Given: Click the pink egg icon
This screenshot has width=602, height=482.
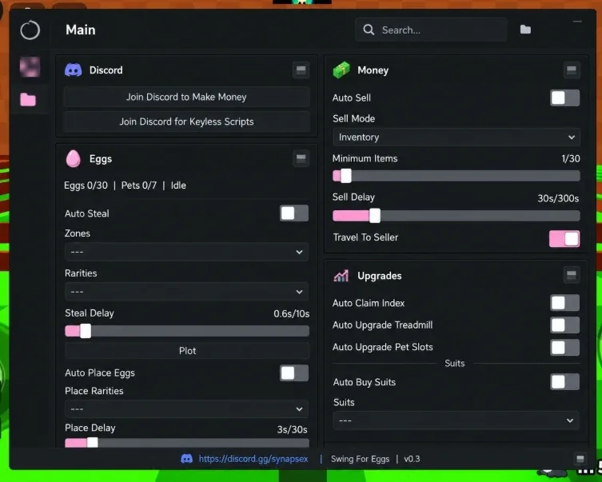Looking at the screenshot, I should point(74,158).
